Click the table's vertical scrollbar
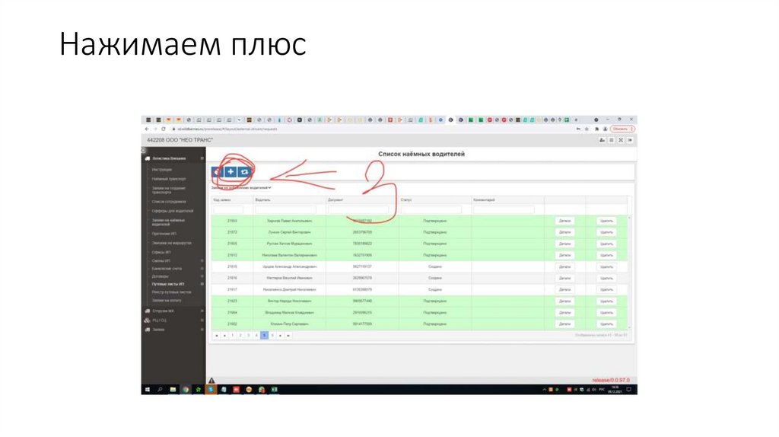Viewport: 779px width, 437px height. pos(629,273)
